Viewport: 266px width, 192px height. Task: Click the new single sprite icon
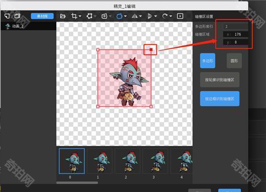click(7, 16)
